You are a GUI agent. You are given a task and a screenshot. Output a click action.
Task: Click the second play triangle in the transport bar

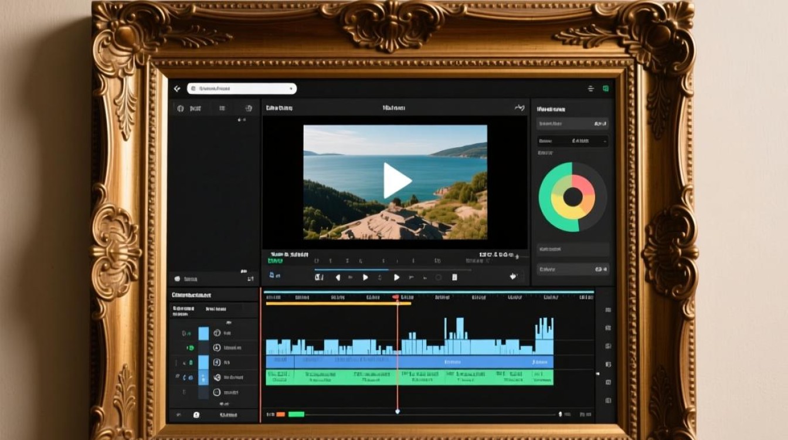397,277
